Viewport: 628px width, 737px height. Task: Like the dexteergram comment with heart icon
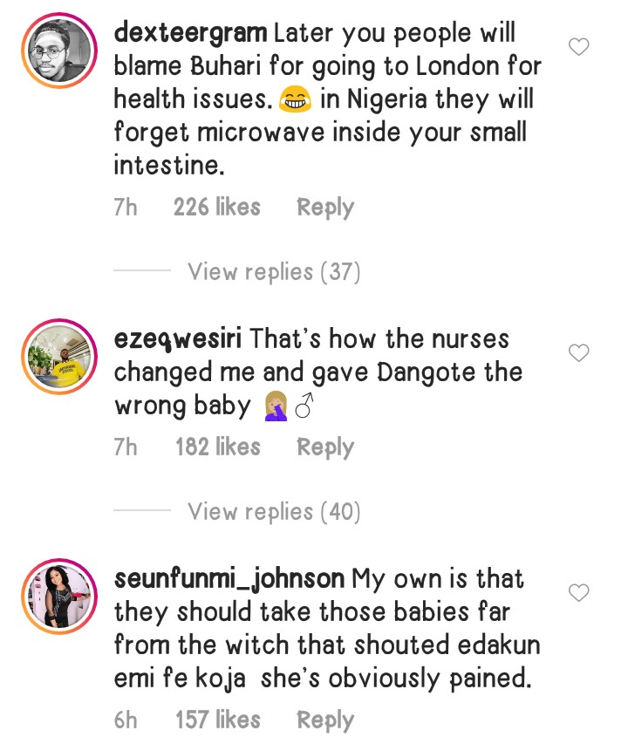(579, 47)
